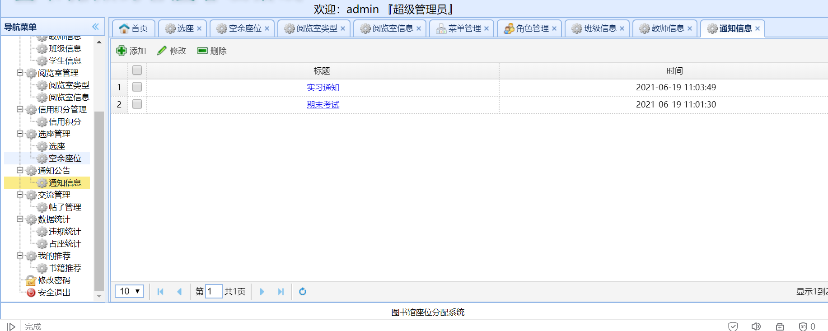Jump to last page of table
828x331 pixels.
pyautogui.click(x=281, y=292)
